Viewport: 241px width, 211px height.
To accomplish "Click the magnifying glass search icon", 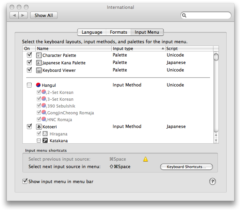I will coord(184,15).
